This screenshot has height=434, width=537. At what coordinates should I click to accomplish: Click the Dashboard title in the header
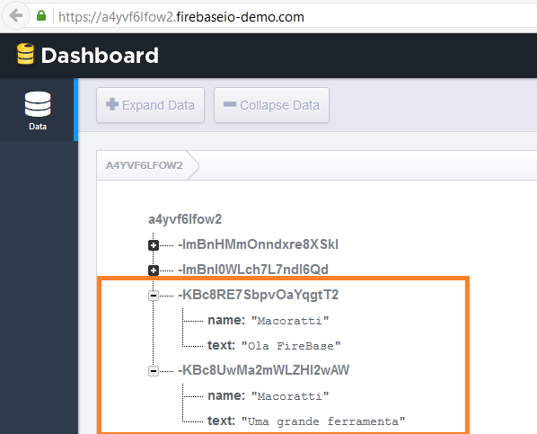pos(100,55)
